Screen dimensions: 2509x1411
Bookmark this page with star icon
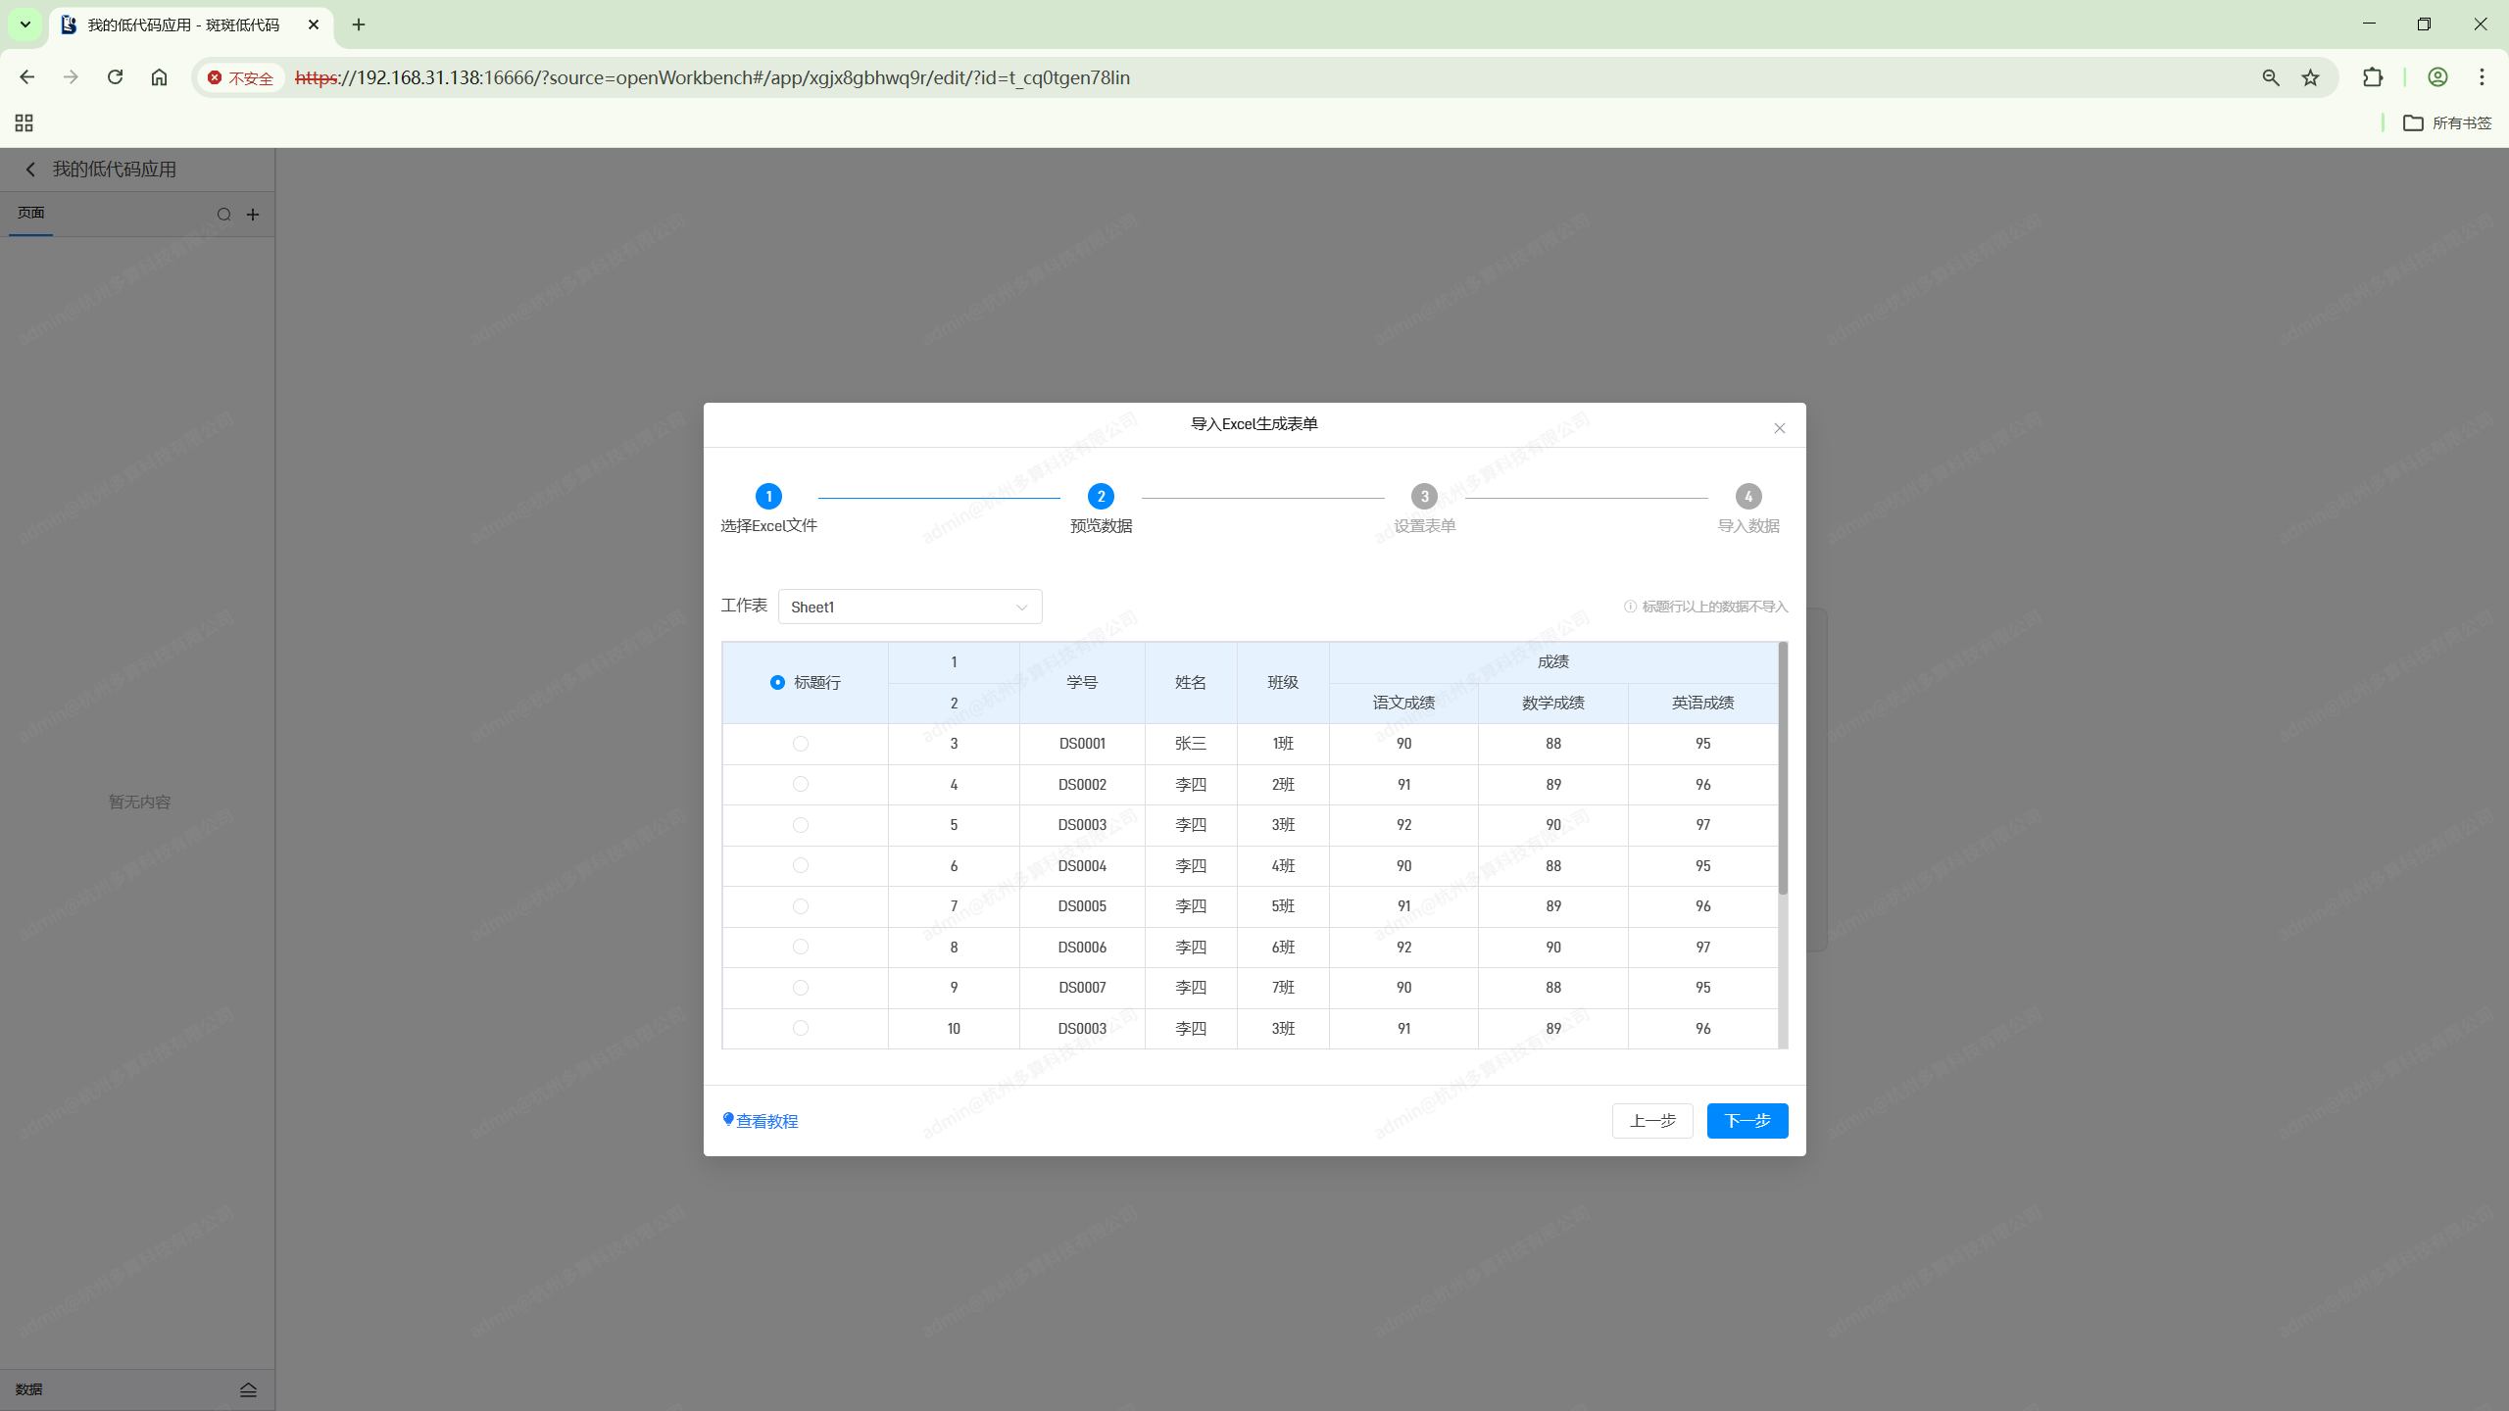(2311, 77)
